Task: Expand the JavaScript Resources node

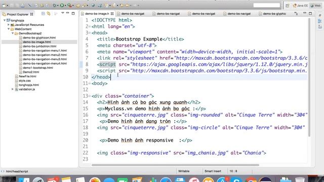Action: click(x=9, y=25)
